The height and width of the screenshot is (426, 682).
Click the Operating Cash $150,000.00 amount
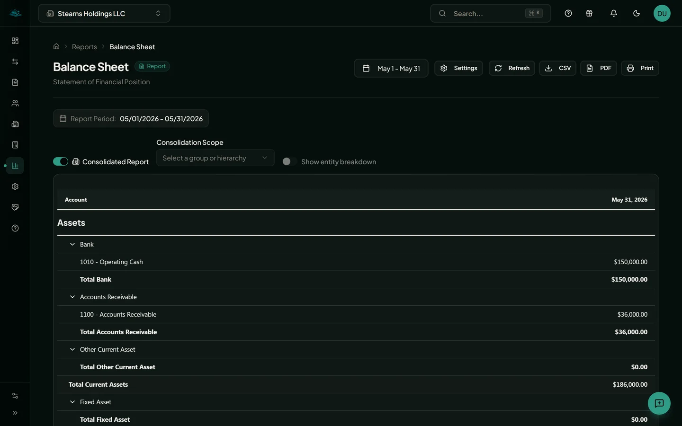coord(630,262)
